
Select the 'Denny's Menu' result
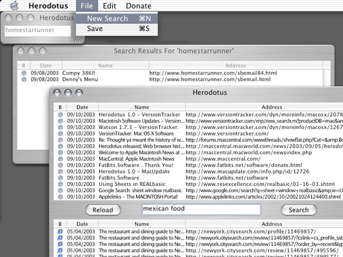80,79
